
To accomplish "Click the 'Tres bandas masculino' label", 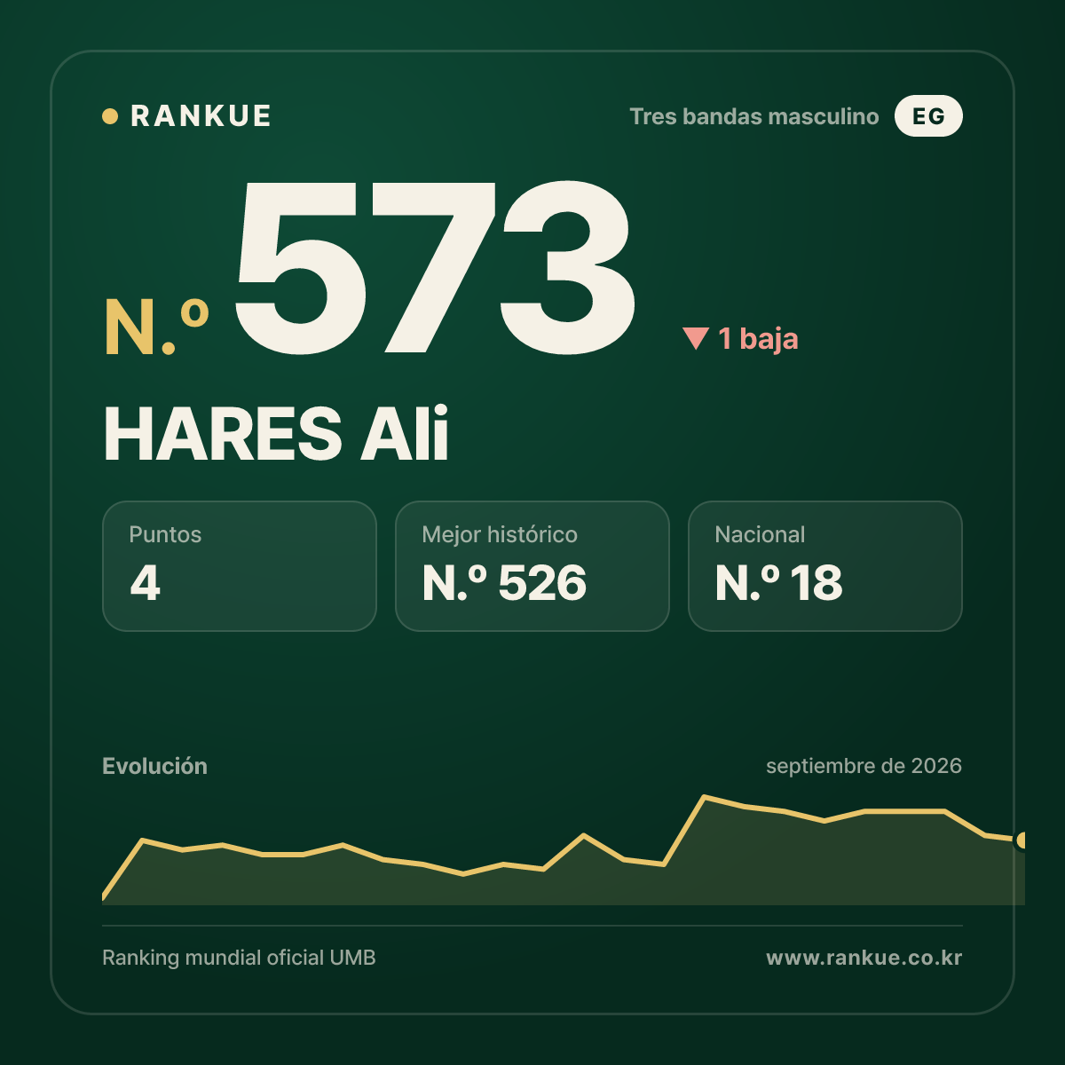I will [753, 116].
